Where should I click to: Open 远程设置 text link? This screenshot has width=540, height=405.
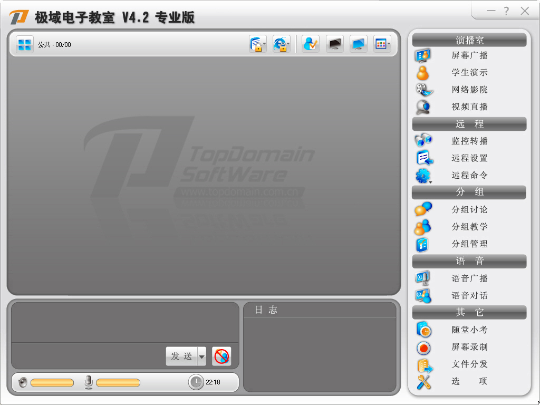(x=469, y=158)
